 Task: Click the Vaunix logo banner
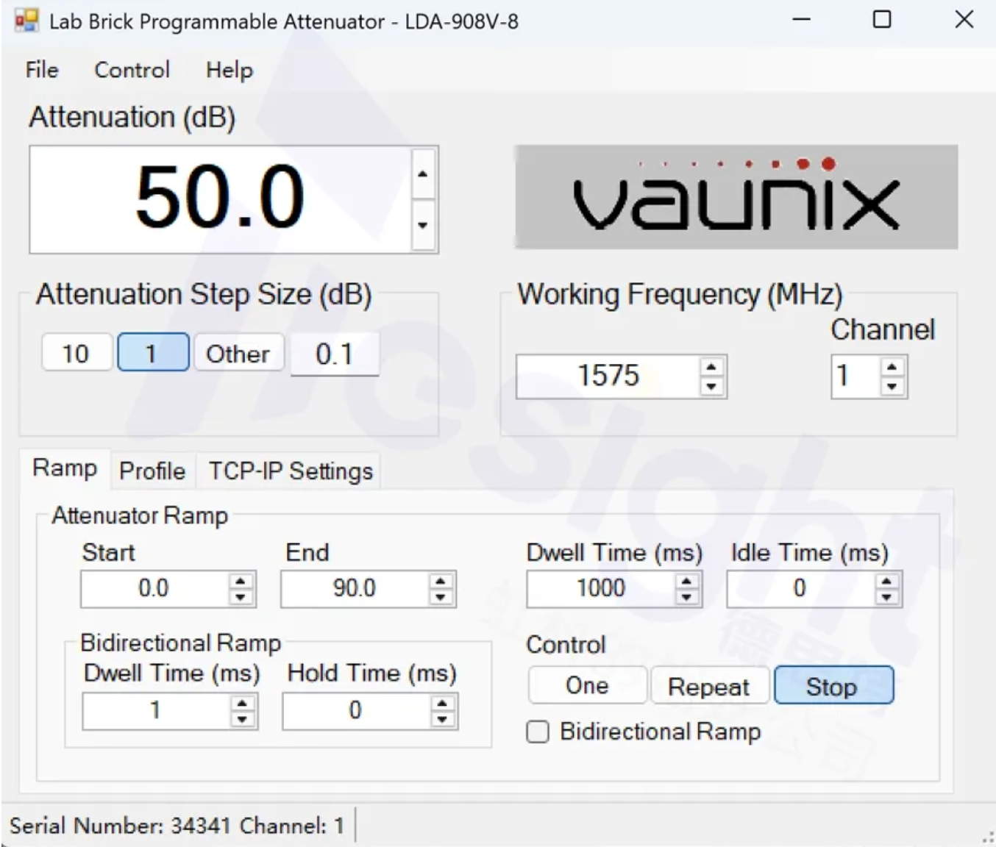point(736,197)
